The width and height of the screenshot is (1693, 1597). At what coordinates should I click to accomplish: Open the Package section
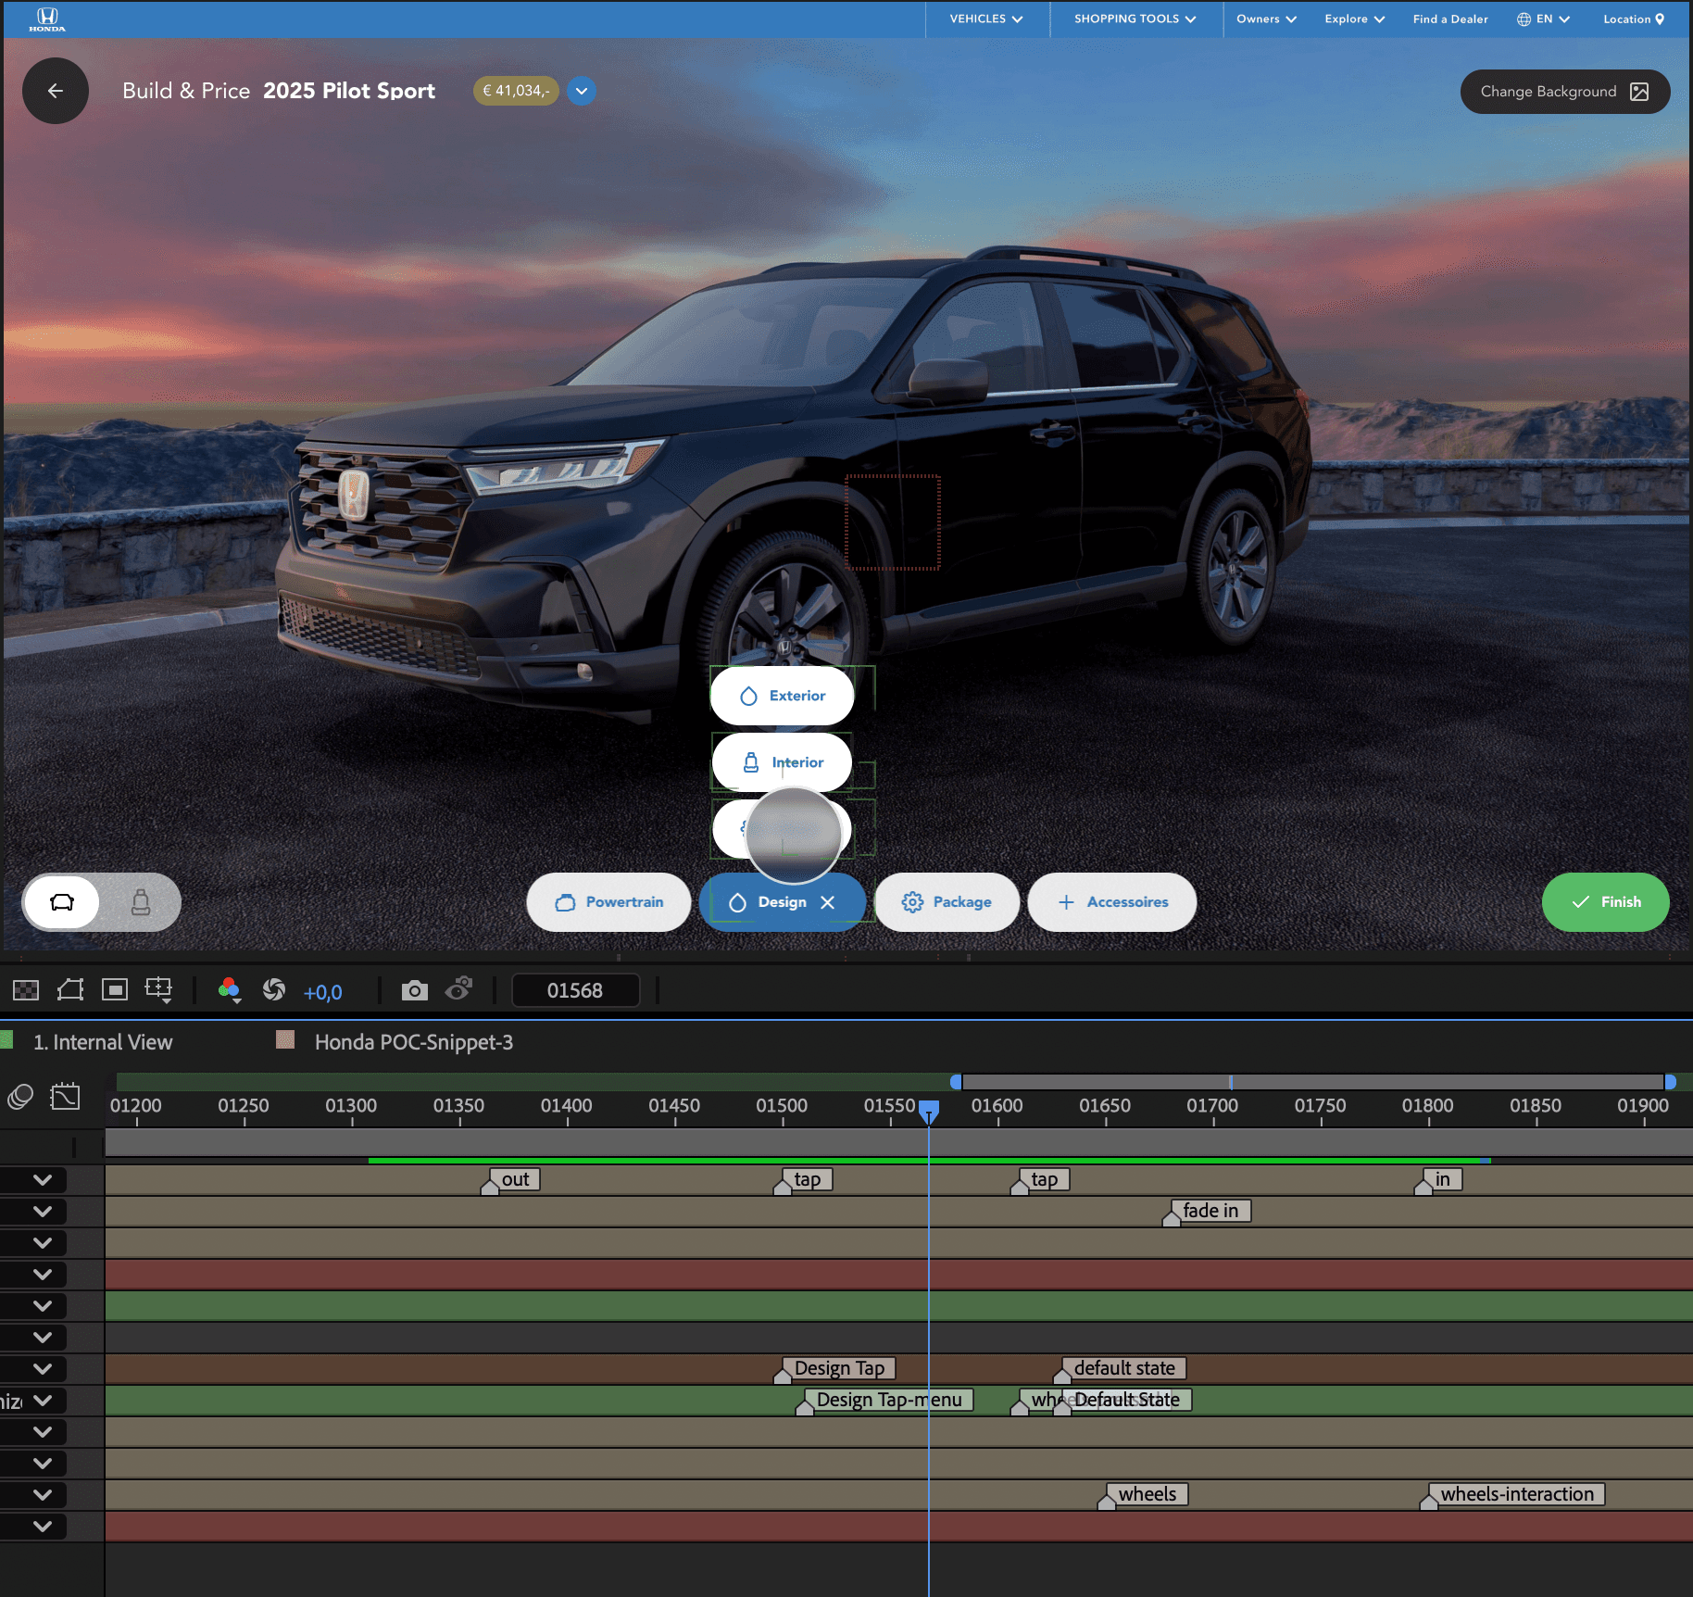(x=947, y=902)
